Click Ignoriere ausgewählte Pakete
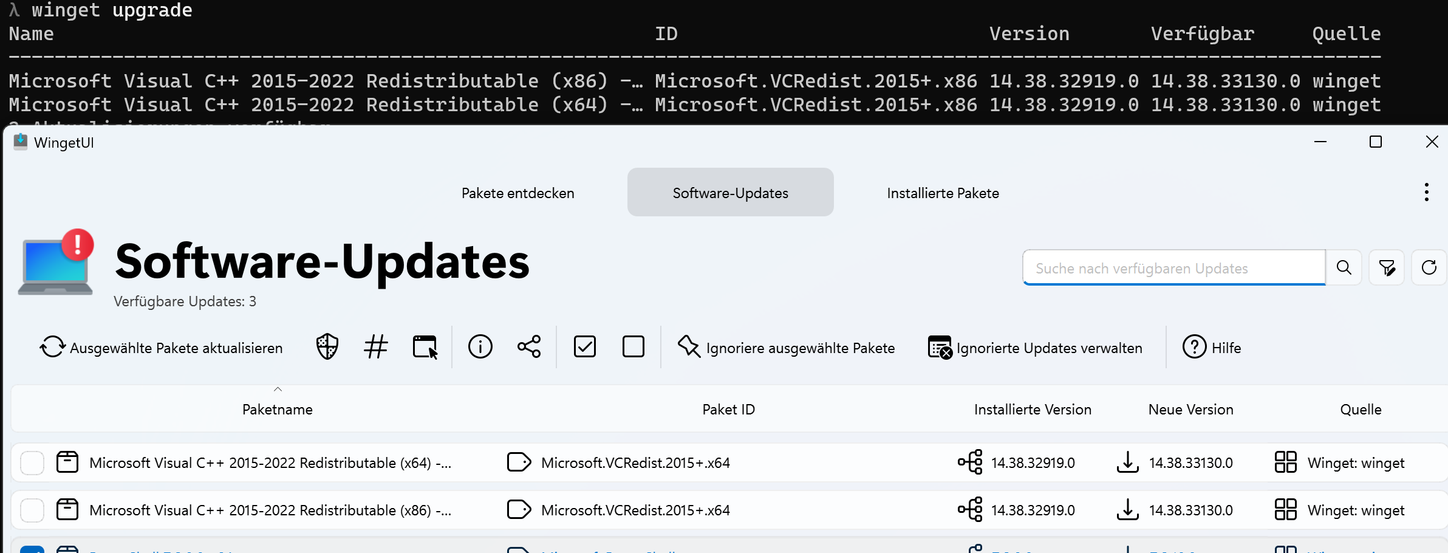 pyautogui.click(x=786, y=348)
